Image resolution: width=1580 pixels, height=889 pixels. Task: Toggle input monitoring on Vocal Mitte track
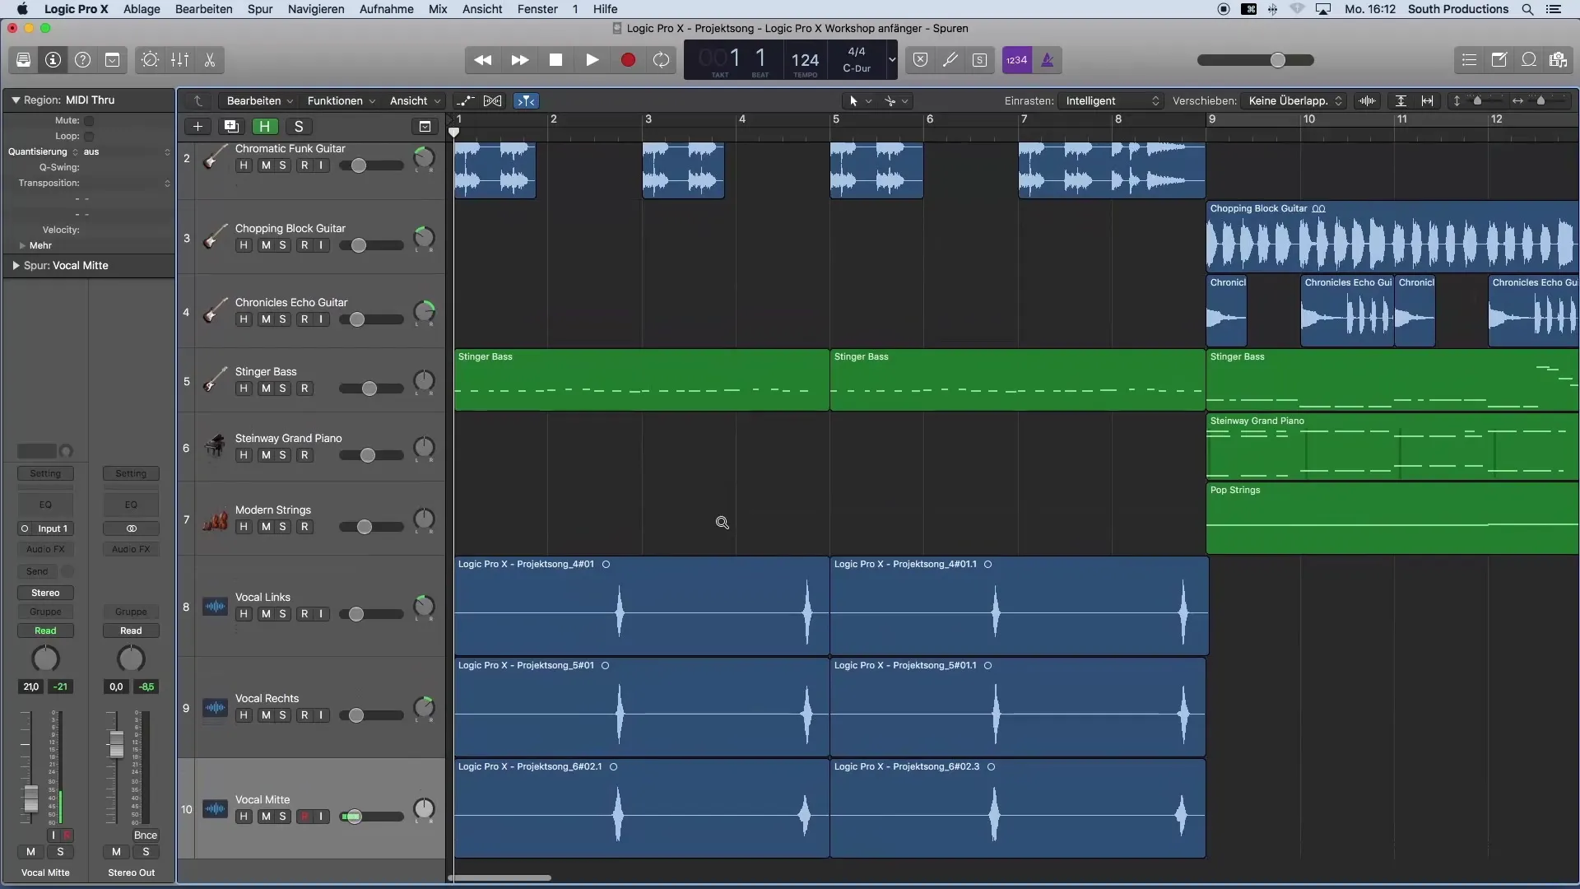coord(321,817)
